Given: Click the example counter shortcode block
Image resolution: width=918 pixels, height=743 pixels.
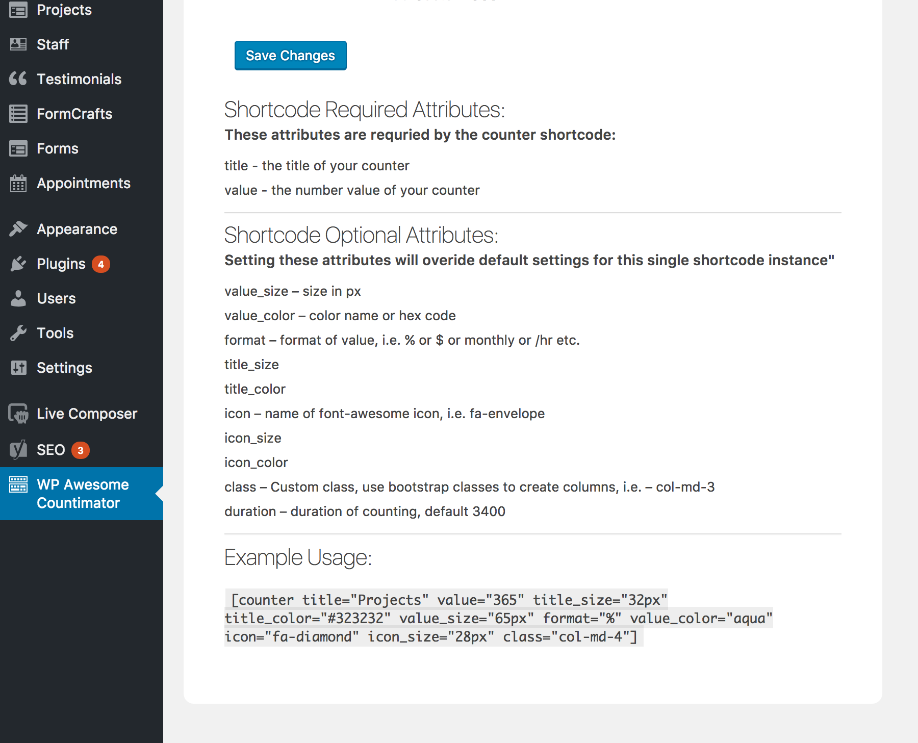Looking at the screenshot, I should click(x=499, y=618).
